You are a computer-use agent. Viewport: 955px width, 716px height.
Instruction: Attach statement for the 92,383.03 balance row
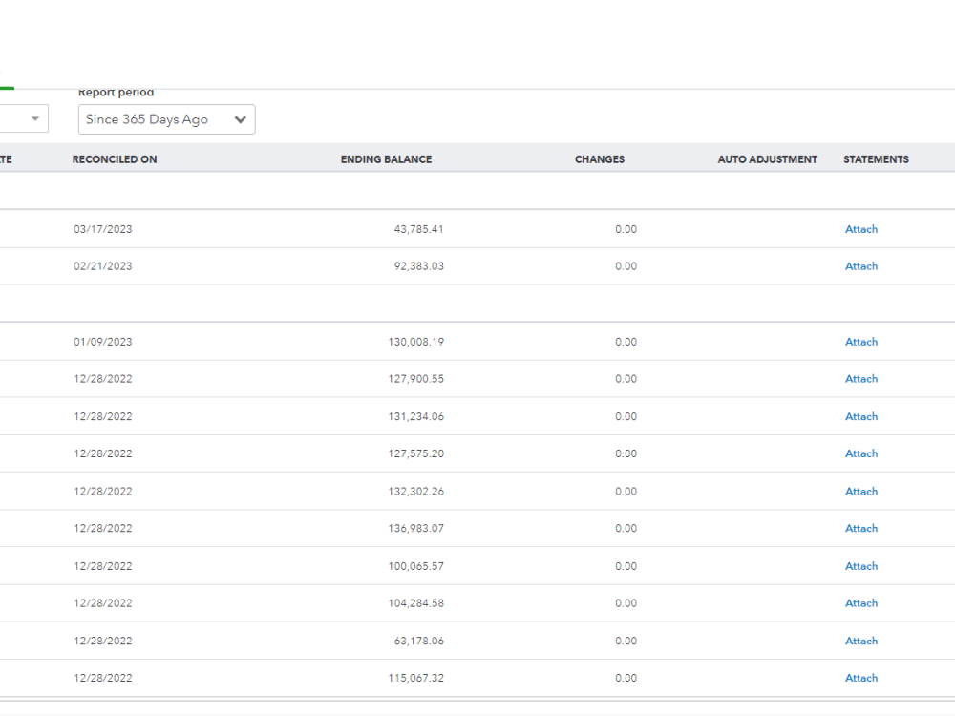861,266
